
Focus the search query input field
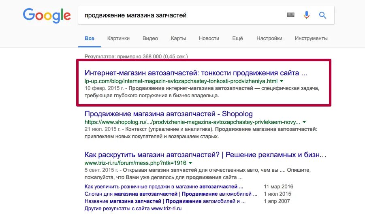(x=181, y=15)
